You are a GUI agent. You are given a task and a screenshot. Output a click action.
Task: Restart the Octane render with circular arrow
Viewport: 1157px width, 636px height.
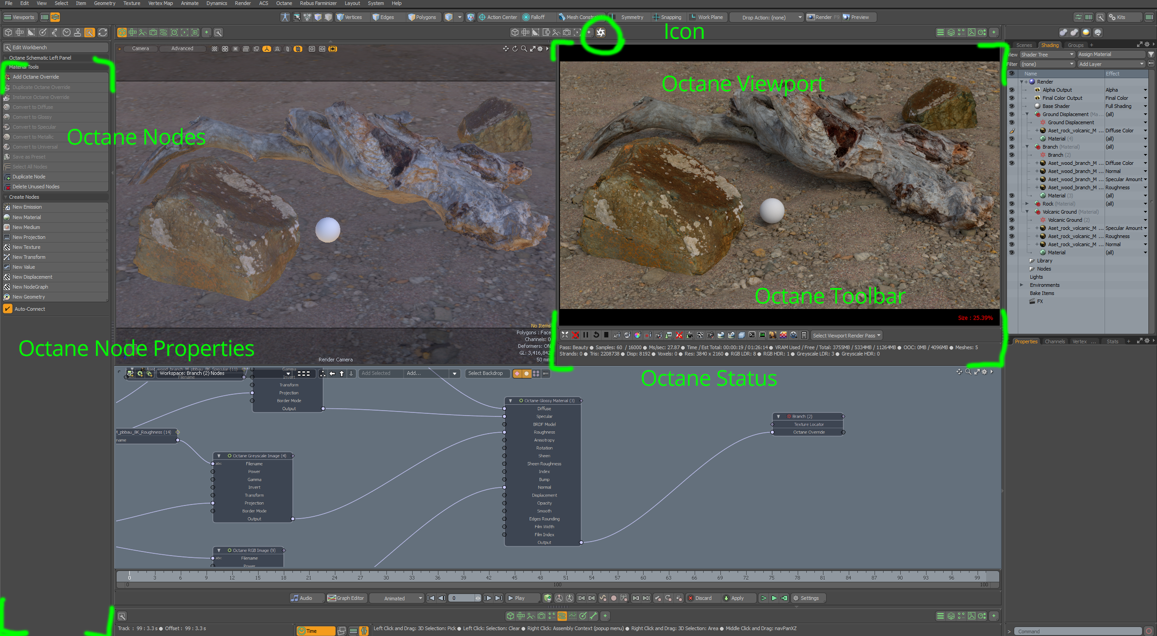pos(596,335)
